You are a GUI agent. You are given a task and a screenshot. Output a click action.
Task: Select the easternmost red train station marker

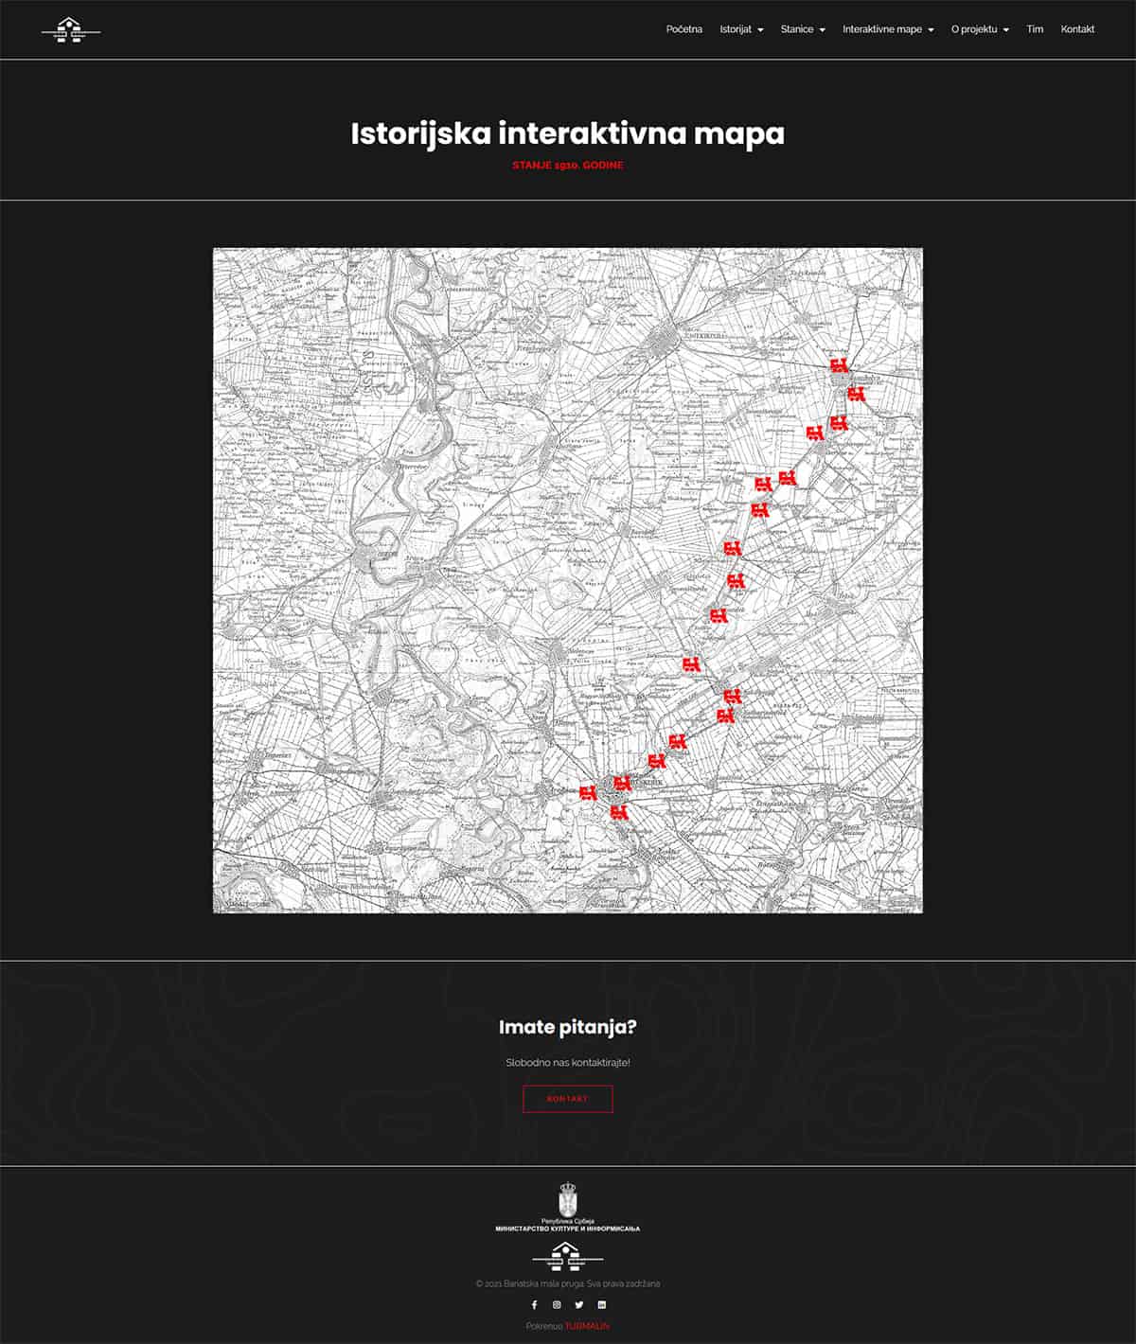click(856, 394)
